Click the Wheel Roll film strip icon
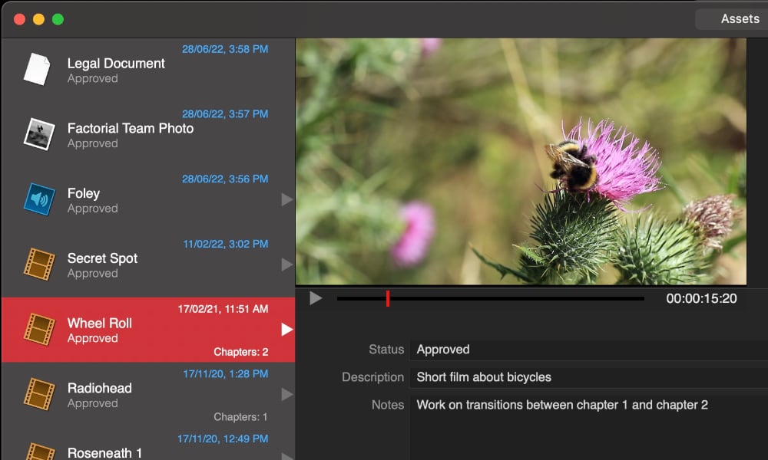The height and width of the screenshot is (460, 768). (39, 329)
